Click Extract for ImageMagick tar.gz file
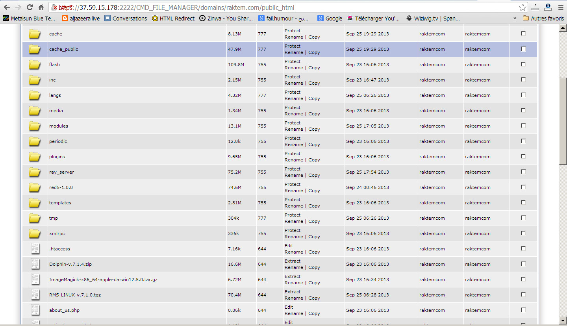 click(x=293, y=276)
